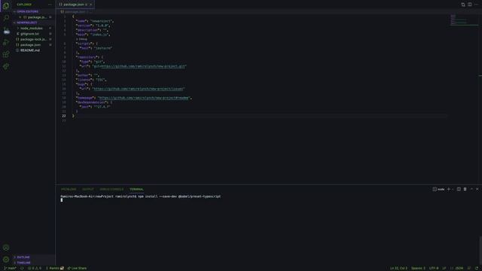Open editor more actions menu
482x271 pixels.
point(476,5)
